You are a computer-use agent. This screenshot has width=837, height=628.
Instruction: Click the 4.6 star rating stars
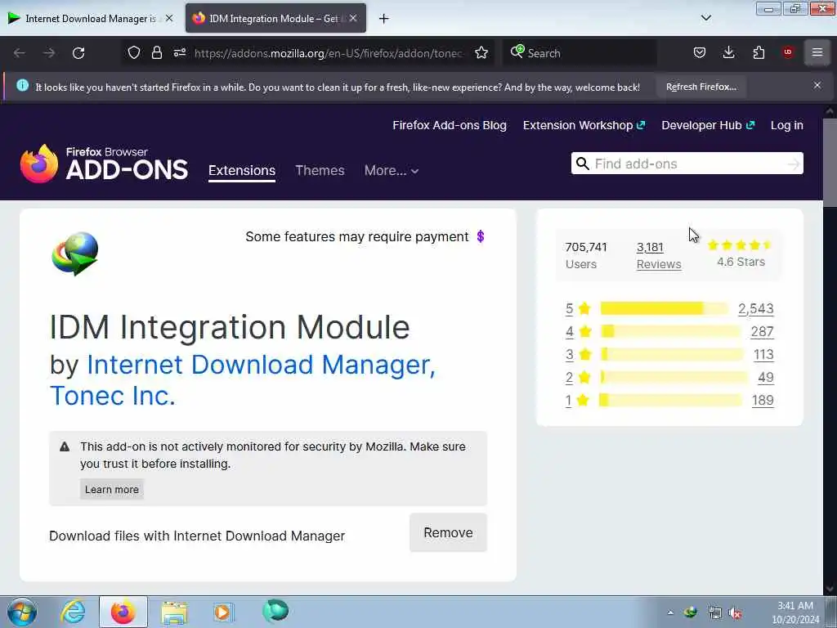tap(739, 245)
